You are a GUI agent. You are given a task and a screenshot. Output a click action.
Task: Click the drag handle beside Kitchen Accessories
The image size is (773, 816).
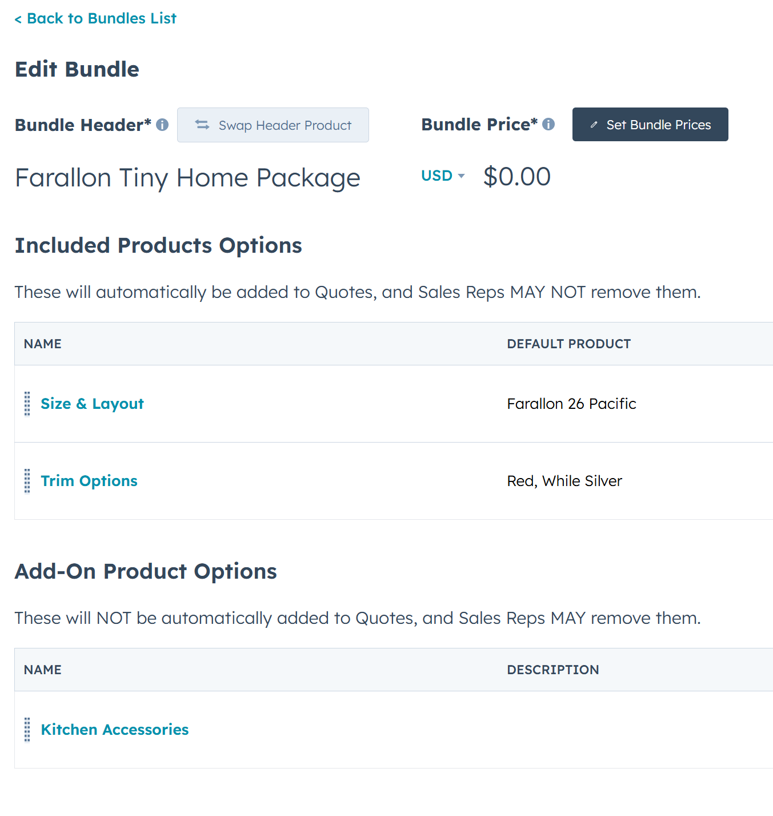27,730
